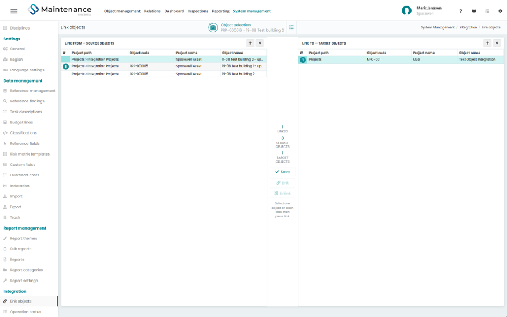Open General settings in sidebar

(x=17, y=49)
